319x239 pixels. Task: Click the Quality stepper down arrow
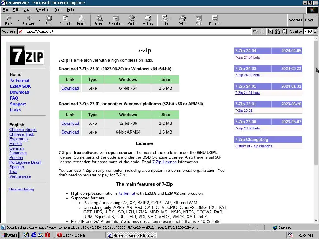(315, 33)
